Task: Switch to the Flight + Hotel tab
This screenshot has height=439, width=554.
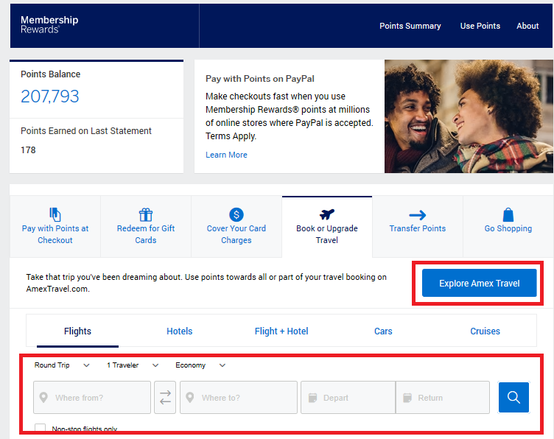Action: pos(281,331)
